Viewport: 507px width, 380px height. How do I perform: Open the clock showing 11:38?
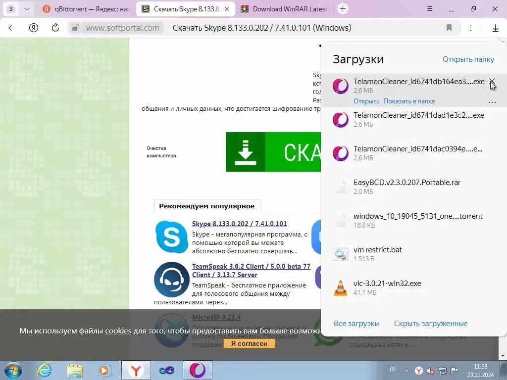pyautogui.click(x=480, y=371)
